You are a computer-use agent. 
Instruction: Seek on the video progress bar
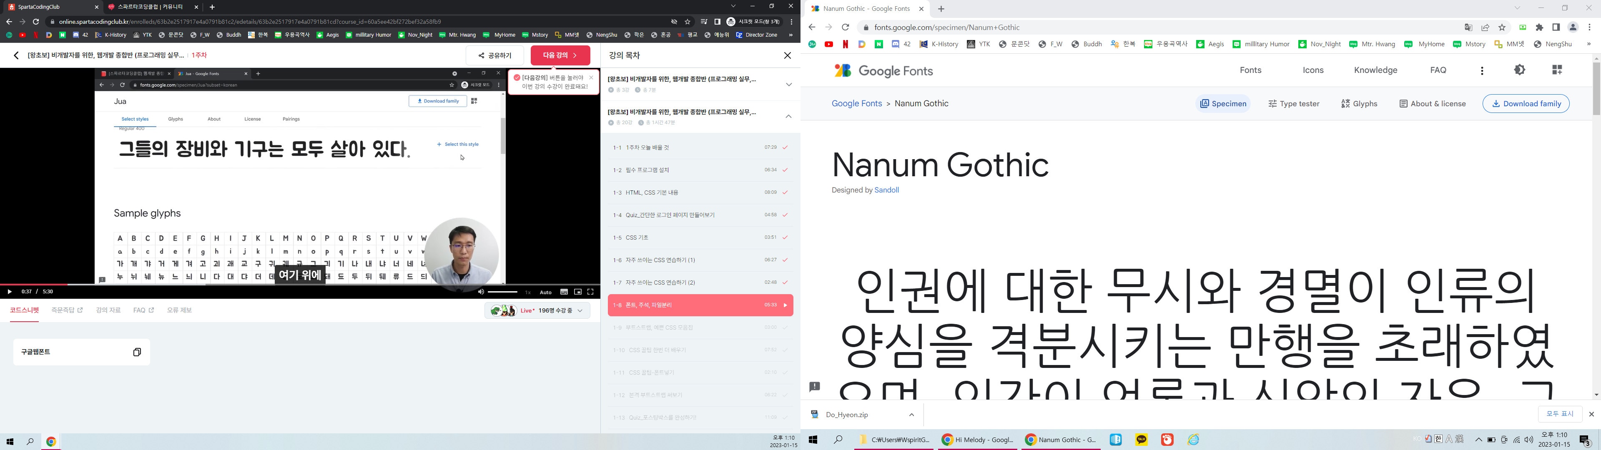tap(300, 285)
